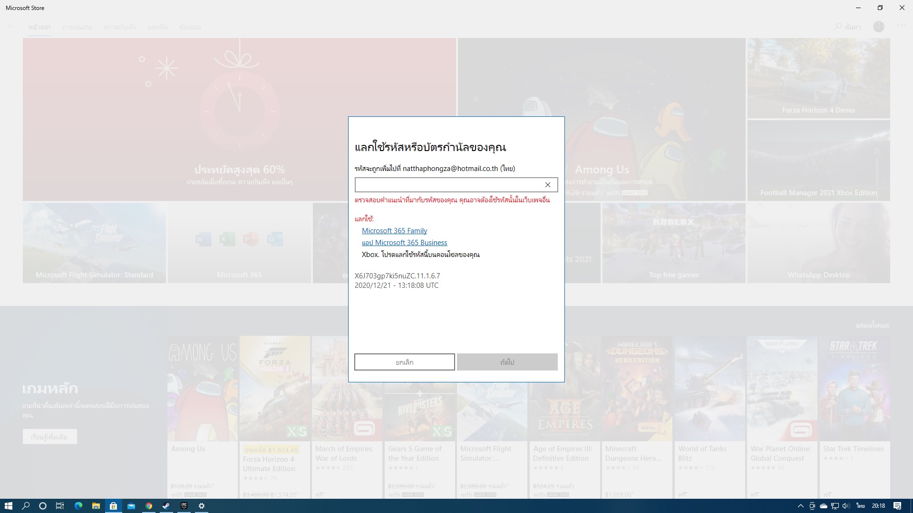Screen dimensions: 913x513
Task: Switch to the ข้อเสนอ (Deals) tab
Action: pos(190,27)
